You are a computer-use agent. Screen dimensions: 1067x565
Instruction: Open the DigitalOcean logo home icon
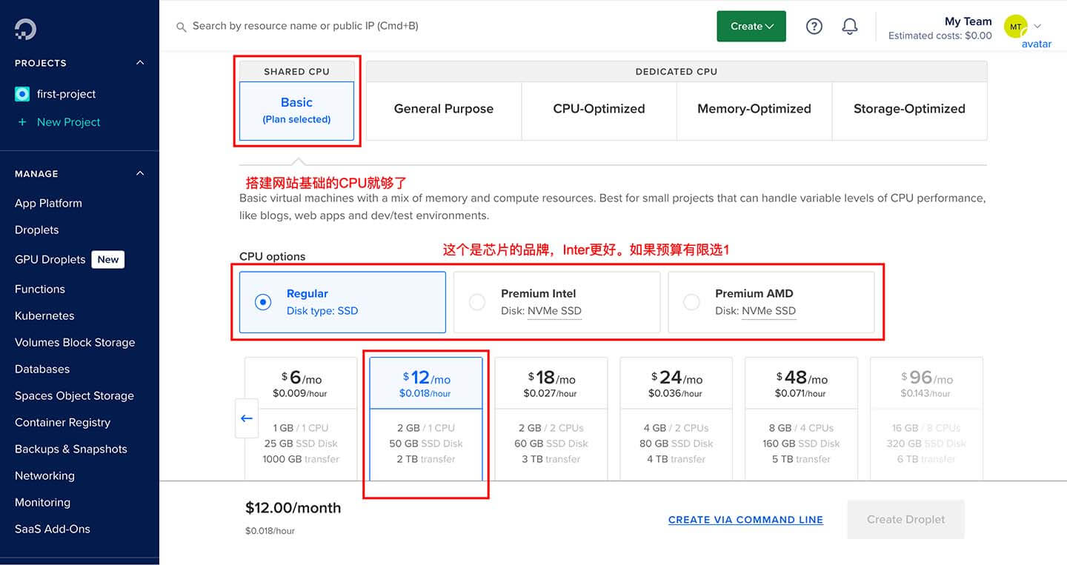[x=25, y=29]
